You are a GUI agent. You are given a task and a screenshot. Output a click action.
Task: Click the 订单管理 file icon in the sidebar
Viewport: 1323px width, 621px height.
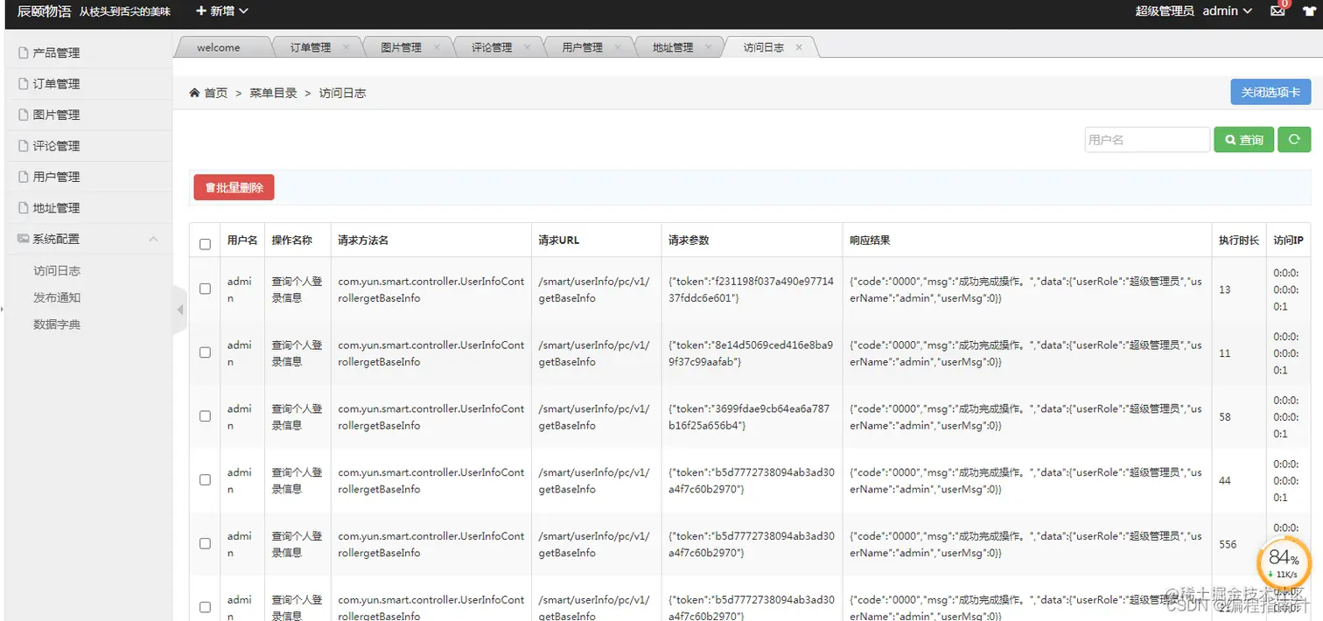[24, 84]
